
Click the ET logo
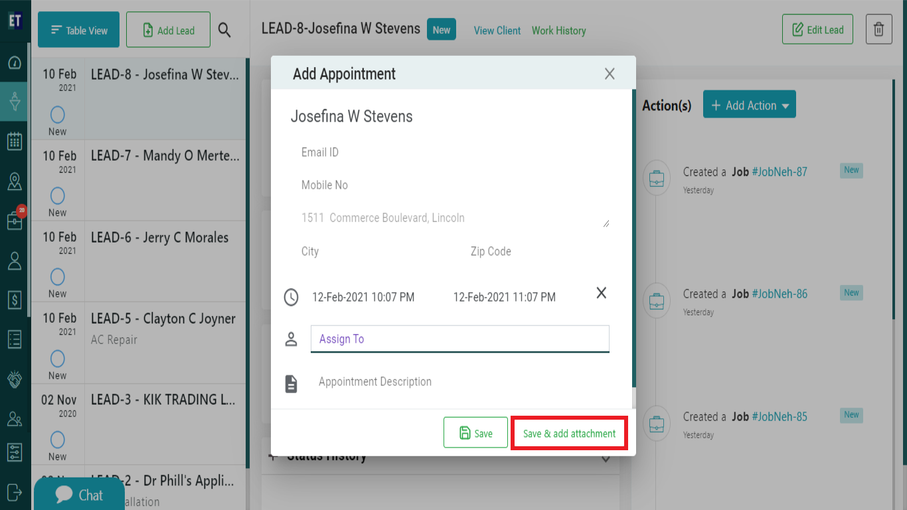(x=15, y=21)
